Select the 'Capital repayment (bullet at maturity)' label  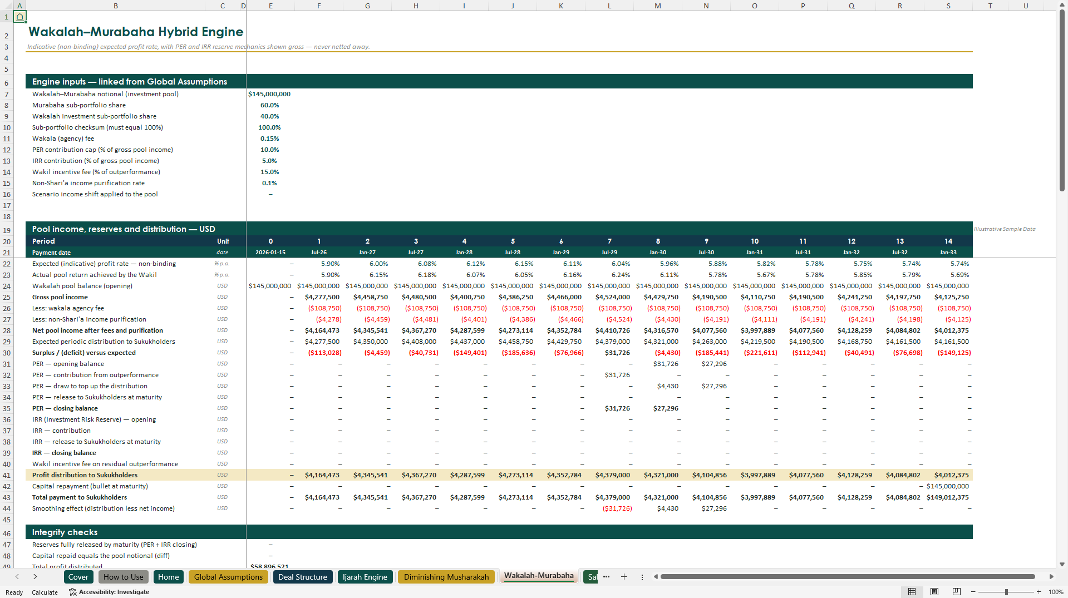(90, 486)
